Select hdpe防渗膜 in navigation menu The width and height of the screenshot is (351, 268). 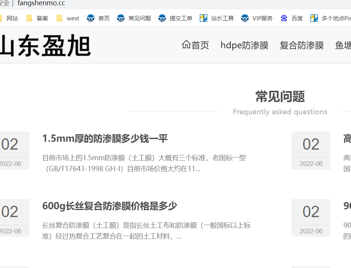tap(244, 45)
